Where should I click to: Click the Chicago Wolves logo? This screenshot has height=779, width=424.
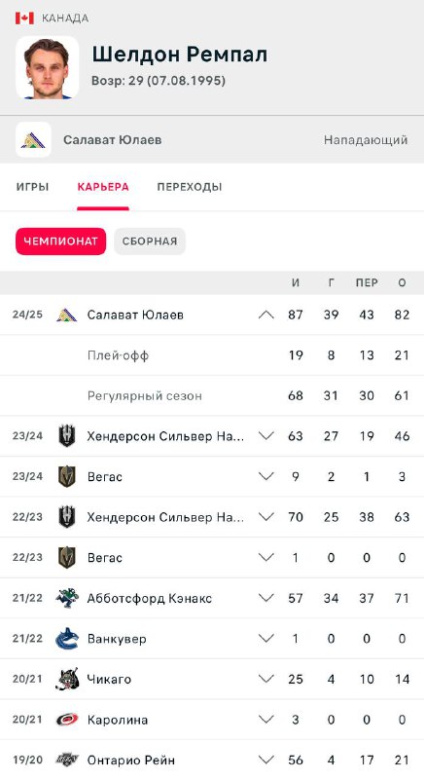(x=66, y=679)
